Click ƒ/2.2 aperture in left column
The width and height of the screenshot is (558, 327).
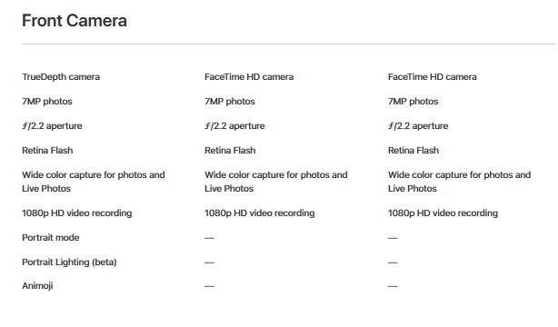click(52, 126)
